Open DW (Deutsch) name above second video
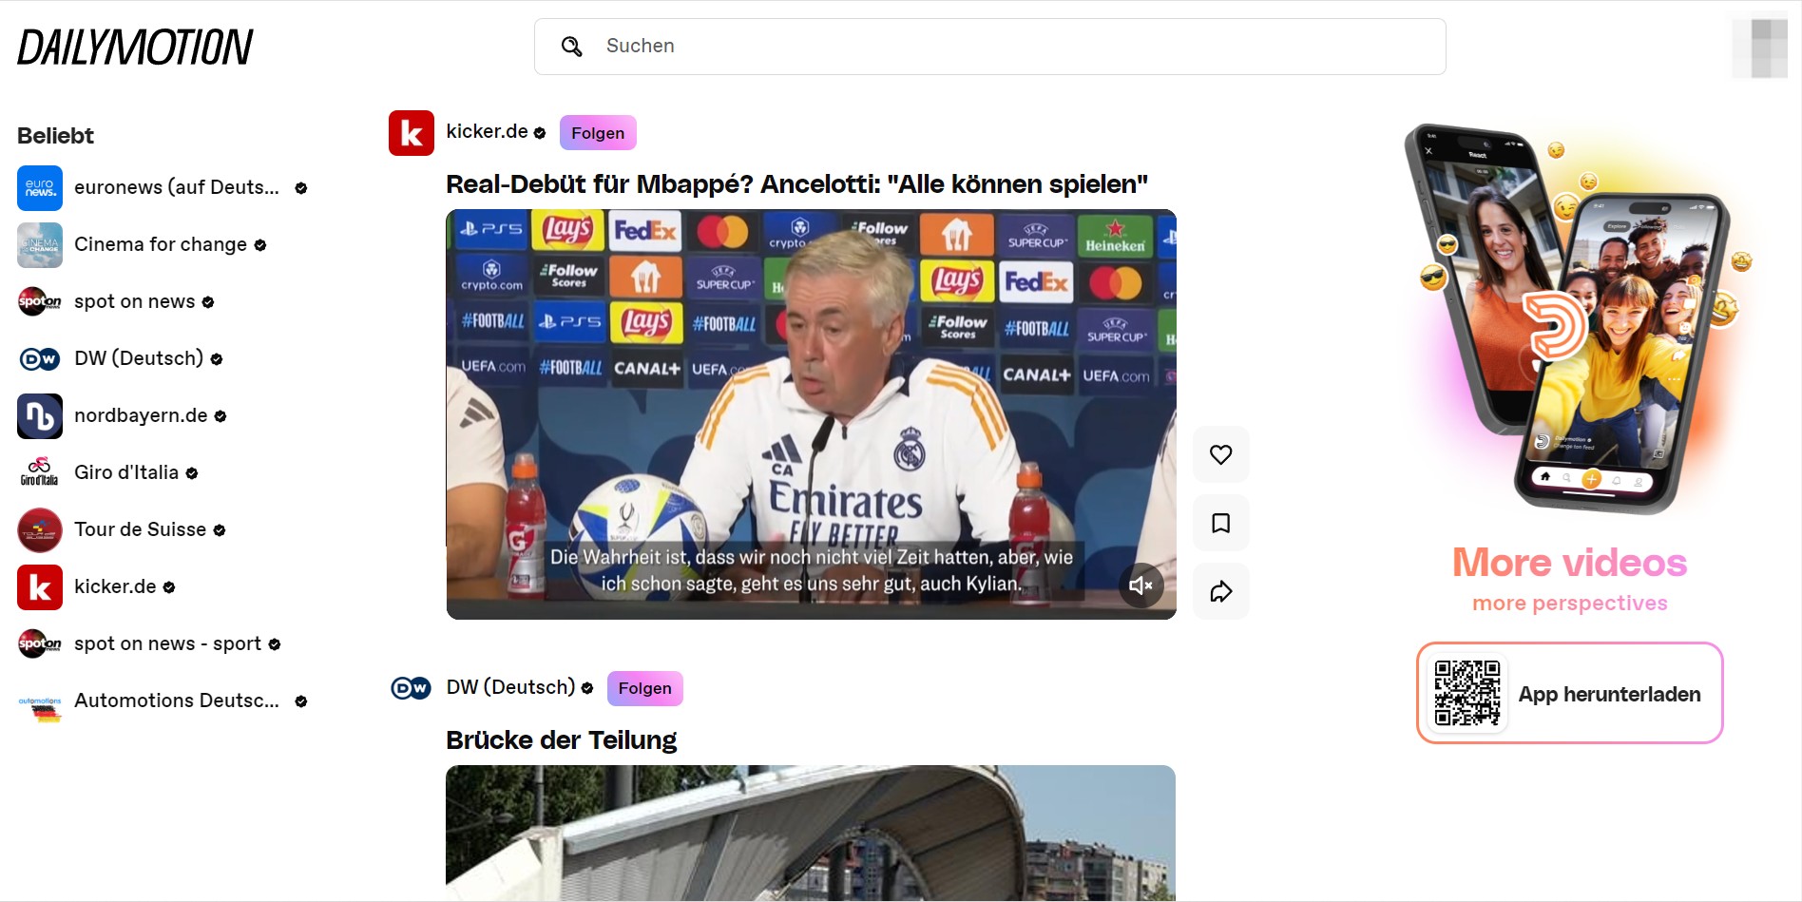The width and height of the screenshot is (1802, 902). click(x=510, y=686)
